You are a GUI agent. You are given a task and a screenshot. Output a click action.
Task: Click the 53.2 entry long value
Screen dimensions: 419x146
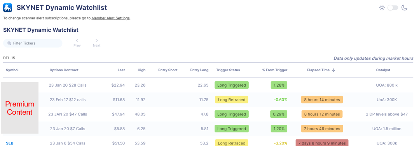point(204,143)
